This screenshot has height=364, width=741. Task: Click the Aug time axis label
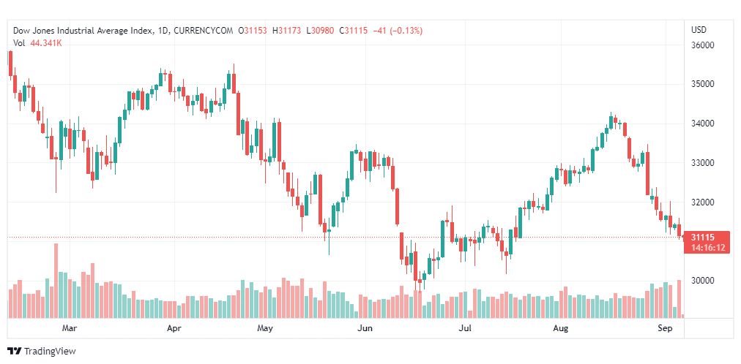(x=561, y=327)
